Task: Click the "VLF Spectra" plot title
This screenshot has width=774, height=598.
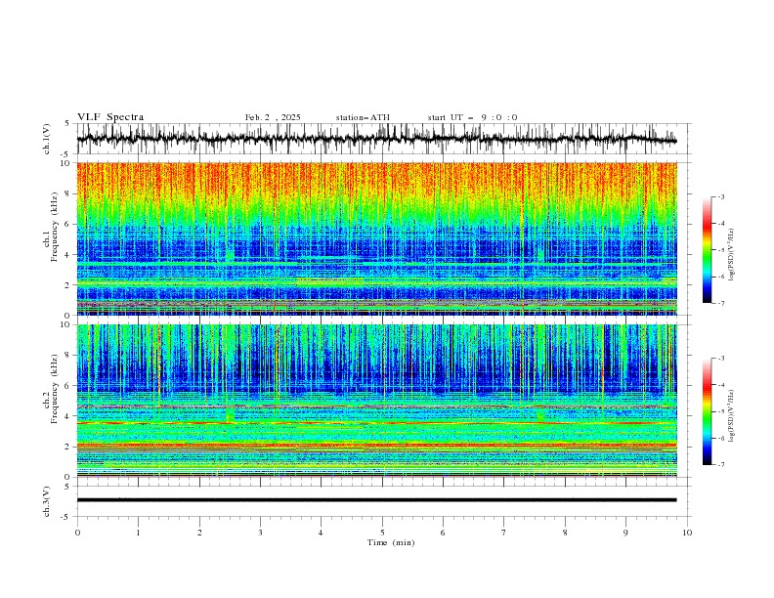Action: pos(110,117)
